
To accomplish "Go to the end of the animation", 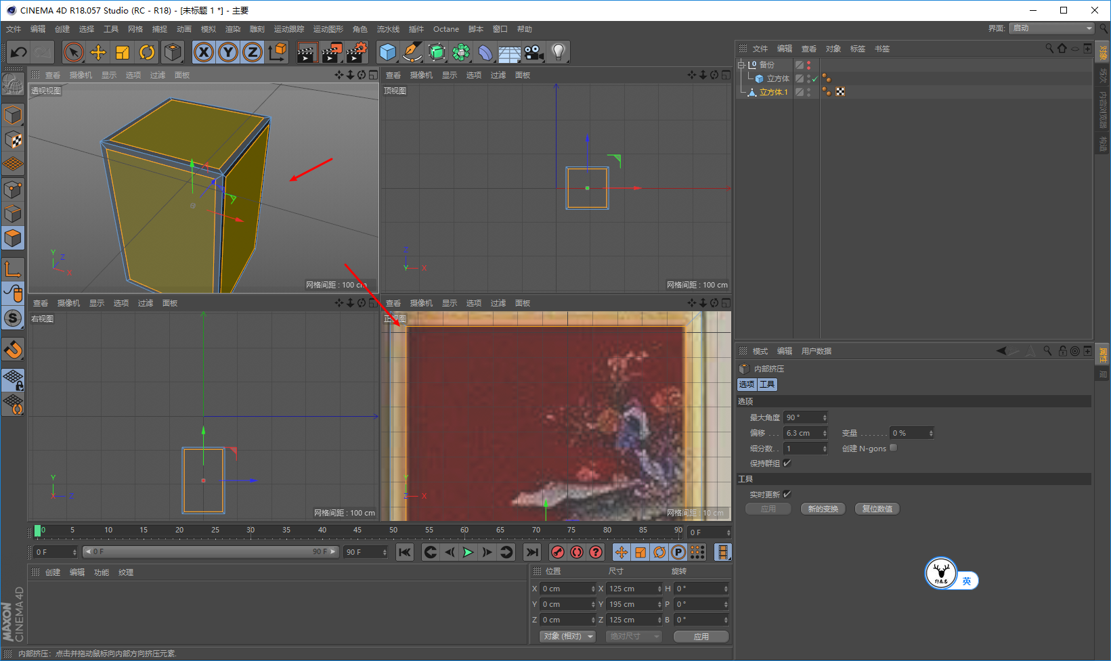I will [533, 552].
